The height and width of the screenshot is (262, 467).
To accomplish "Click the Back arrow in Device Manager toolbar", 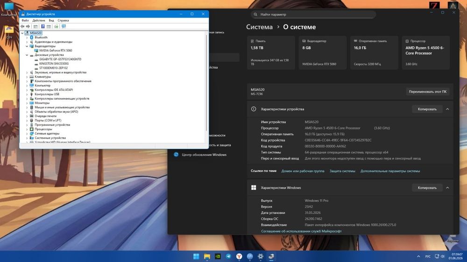I will click(22, 27).
